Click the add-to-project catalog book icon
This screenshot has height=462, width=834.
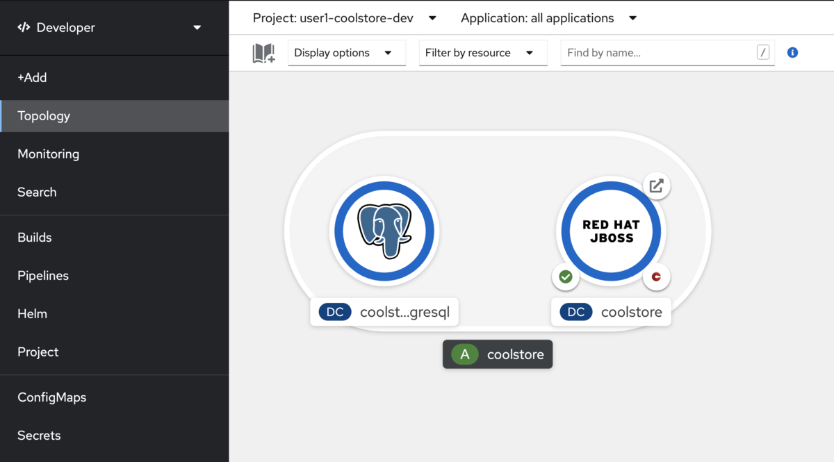pos(263,53)
